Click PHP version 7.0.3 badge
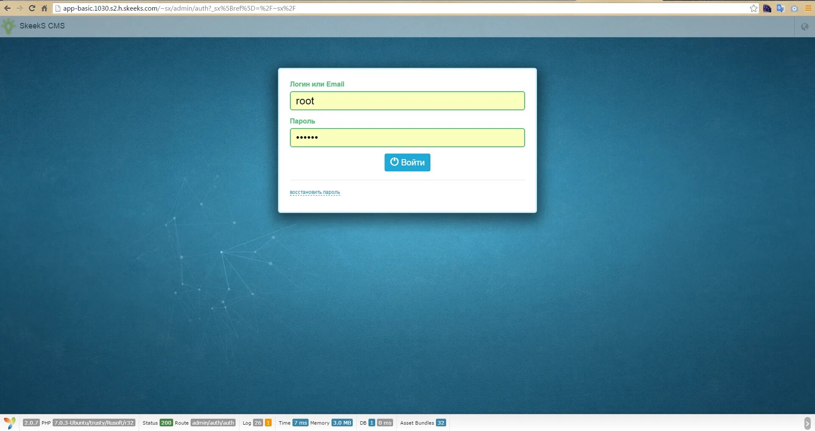This screenshot has width=815, height=431. point(94,423)
